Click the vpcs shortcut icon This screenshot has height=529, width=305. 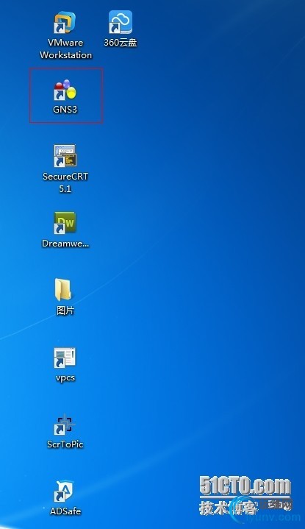point(65,358)
